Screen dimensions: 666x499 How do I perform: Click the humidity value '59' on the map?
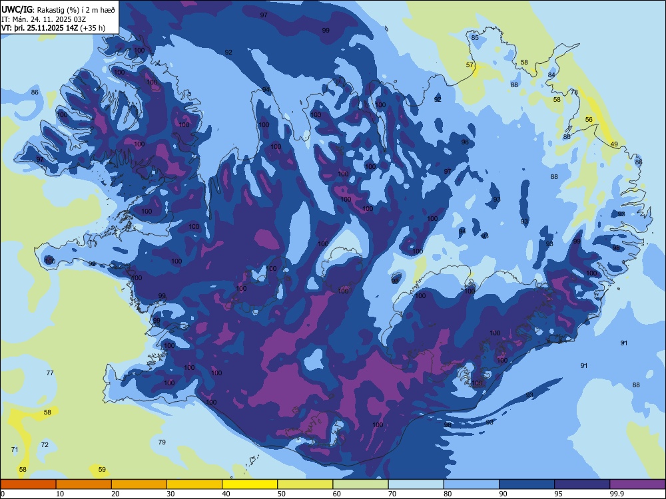(102, 469)
